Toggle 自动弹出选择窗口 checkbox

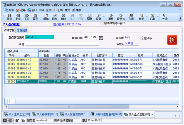[x=102, y=23]
